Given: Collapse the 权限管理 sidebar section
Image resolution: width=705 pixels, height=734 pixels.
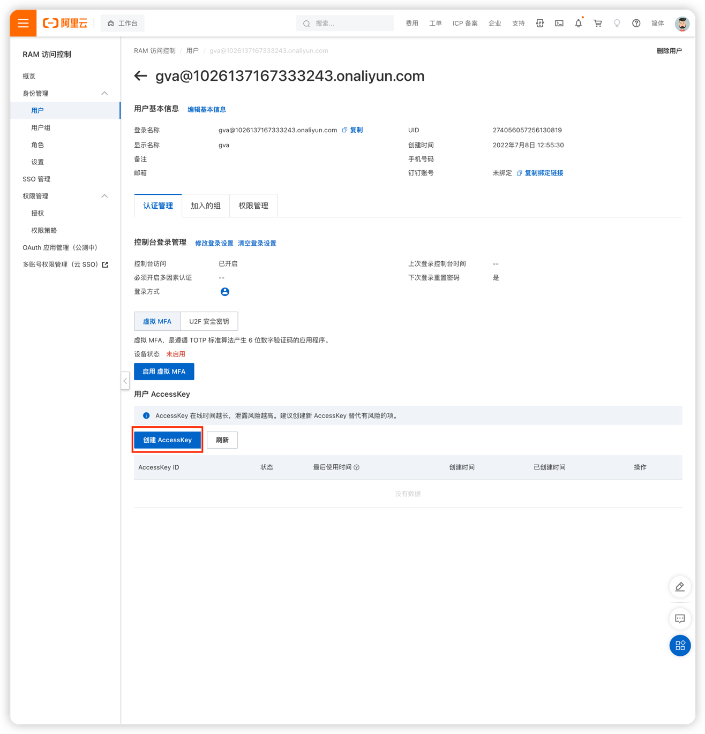Looking at the screenshot, I should tap(104, 196).
